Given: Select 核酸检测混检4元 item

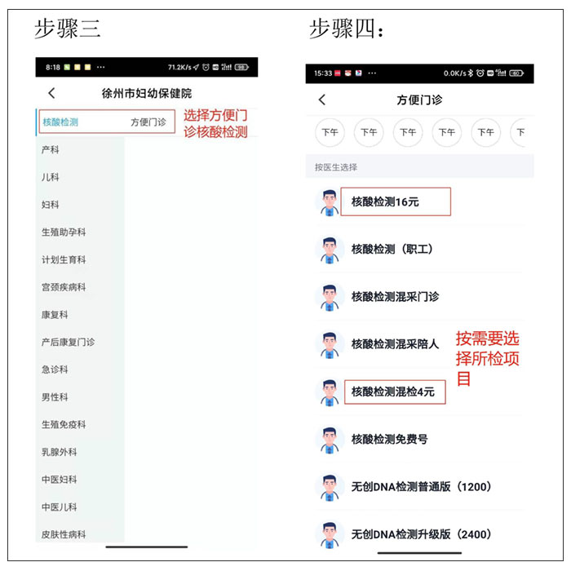Looking at the screenshot, I should coord(393,392).
